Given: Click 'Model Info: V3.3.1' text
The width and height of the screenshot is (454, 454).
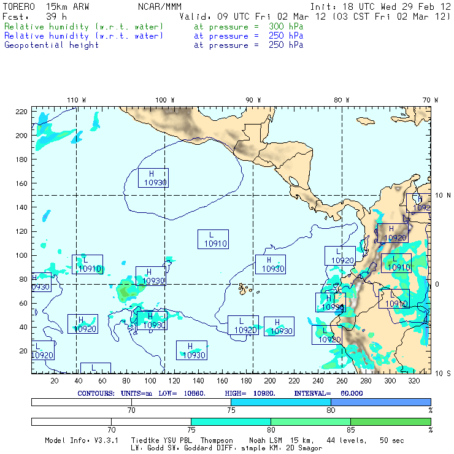Looking at the screenshot, I should tap(82, 441).
